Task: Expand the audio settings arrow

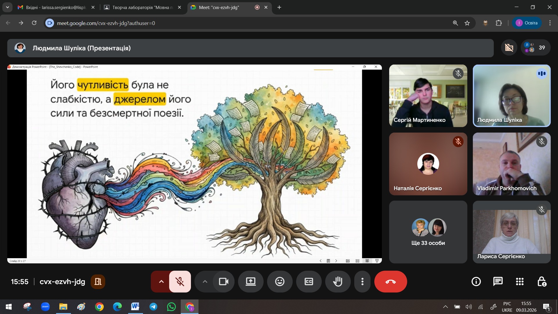Action: coord(161,281)
